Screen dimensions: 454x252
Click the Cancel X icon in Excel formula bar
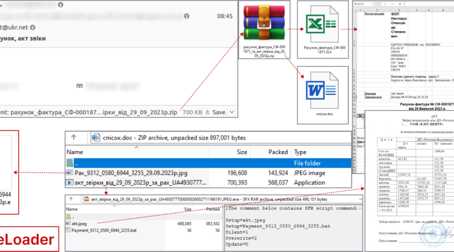385,4
